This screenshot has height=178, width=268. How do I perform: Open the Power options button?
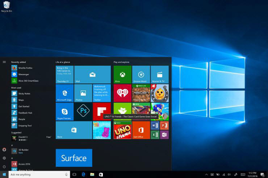click(x=4, y=167)
